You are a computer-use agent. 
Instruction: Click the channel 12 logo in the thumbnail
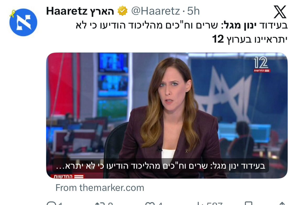262,64
